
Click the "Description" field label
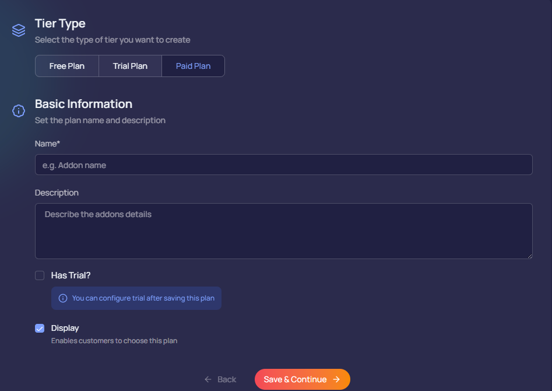57,193
